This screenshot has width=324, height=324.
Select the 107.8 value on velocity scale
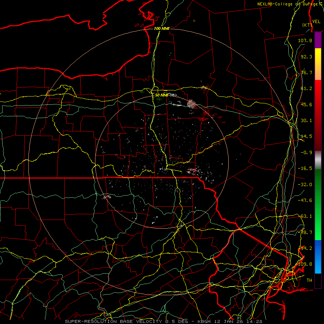305,40
